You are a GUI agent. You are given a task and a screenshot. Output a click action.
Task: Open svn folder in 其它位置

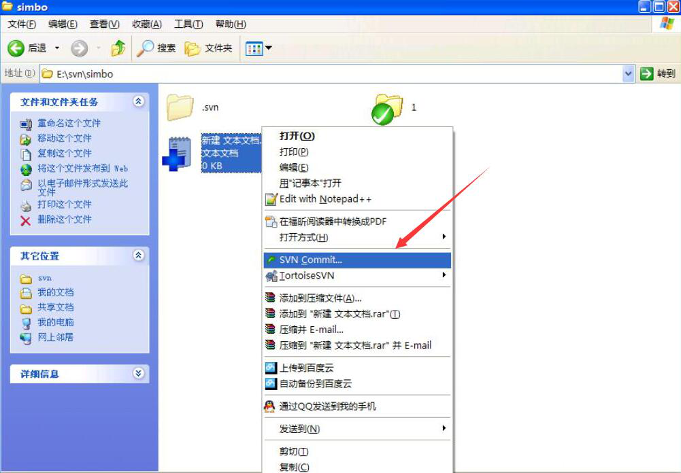click(x=44, y=278)
